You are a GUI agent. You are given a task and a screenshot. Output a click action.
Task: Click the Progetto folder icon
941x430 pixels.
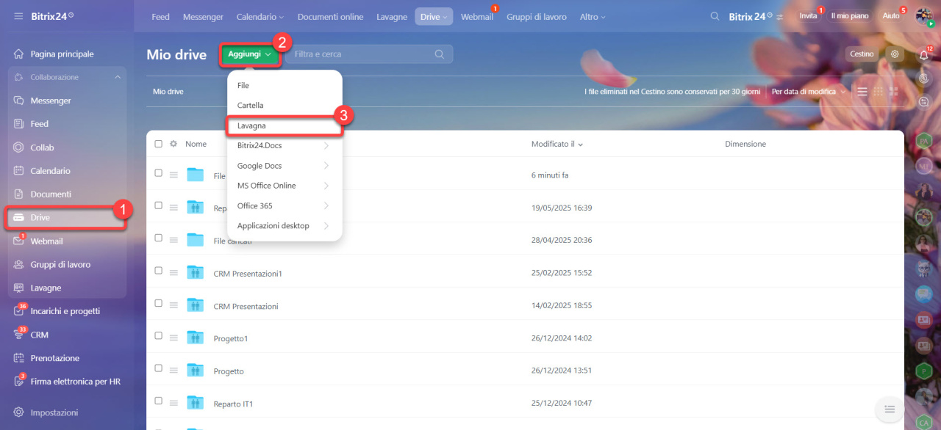[195, 370]
